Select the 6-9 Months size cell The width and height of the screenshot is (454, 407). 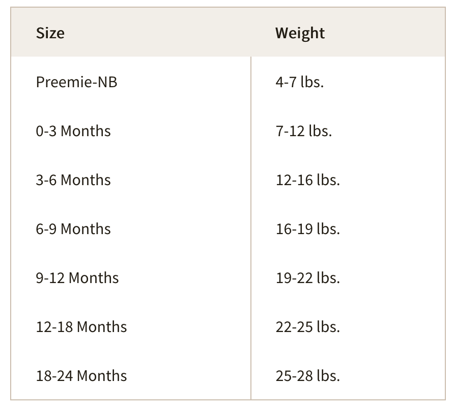(x=131, y=228)
